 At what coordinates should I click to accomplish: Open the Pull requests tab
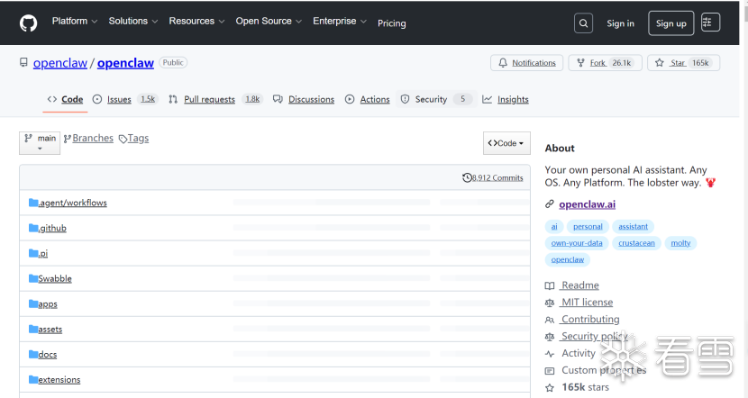click(209, 100)
